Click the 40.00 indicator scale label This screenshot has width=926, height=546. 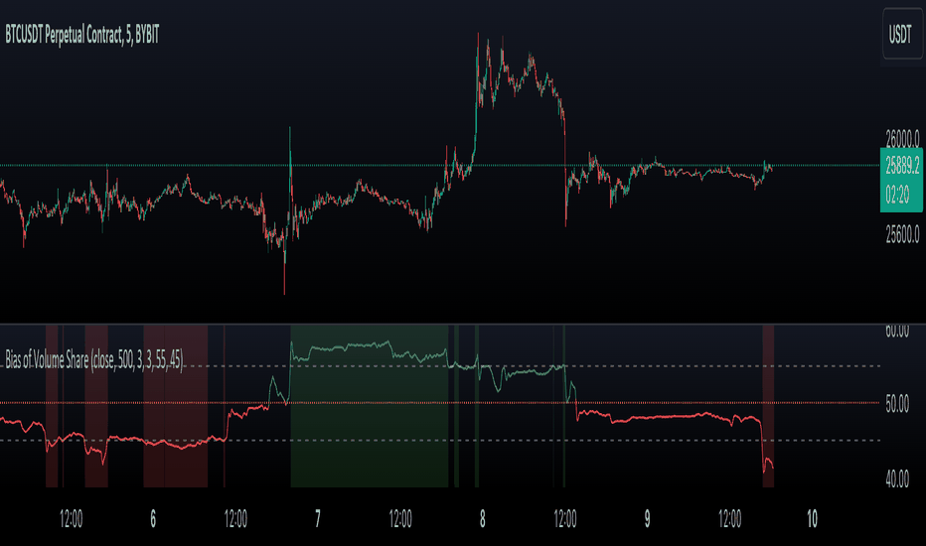897,478
